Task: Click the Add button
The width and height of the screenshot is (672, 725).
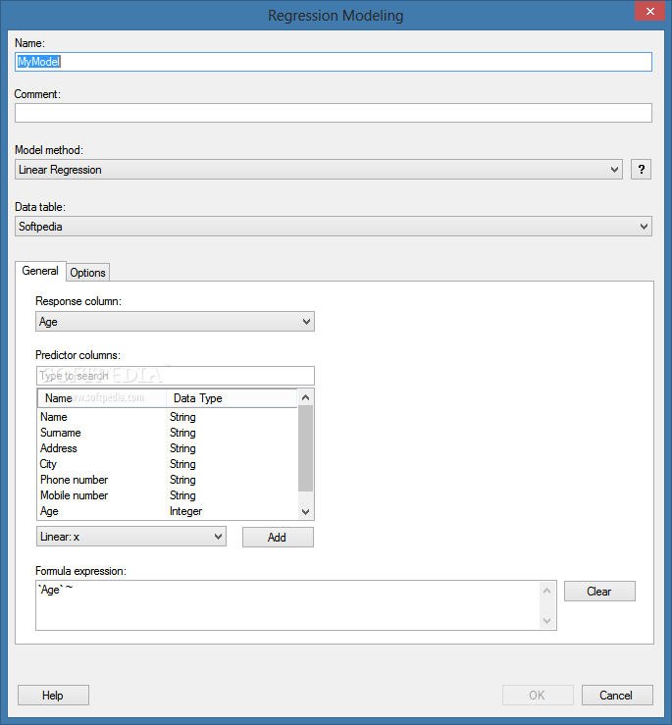Action: (278, 538)
